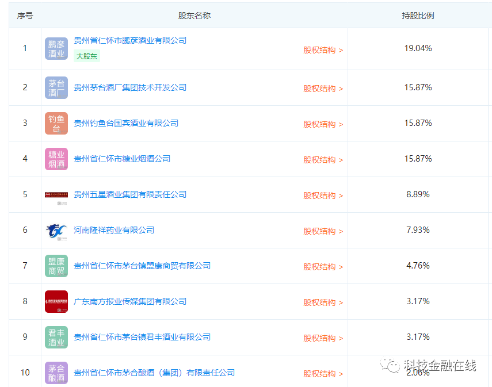Open 贵州省仁怀市茅合酿酒（集团）有限责任公司 link

point(154,373)
